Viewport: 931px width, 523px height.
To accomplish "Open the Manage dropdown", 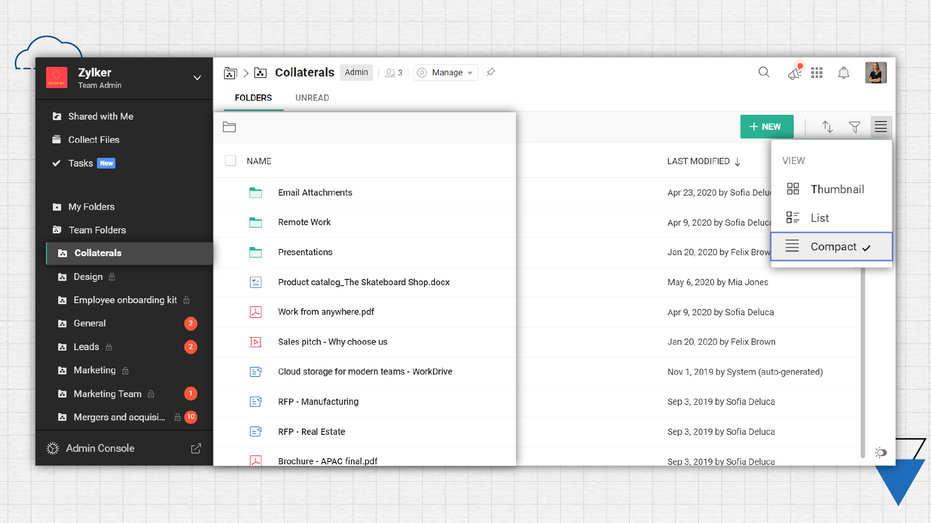I will click(446, 73).
